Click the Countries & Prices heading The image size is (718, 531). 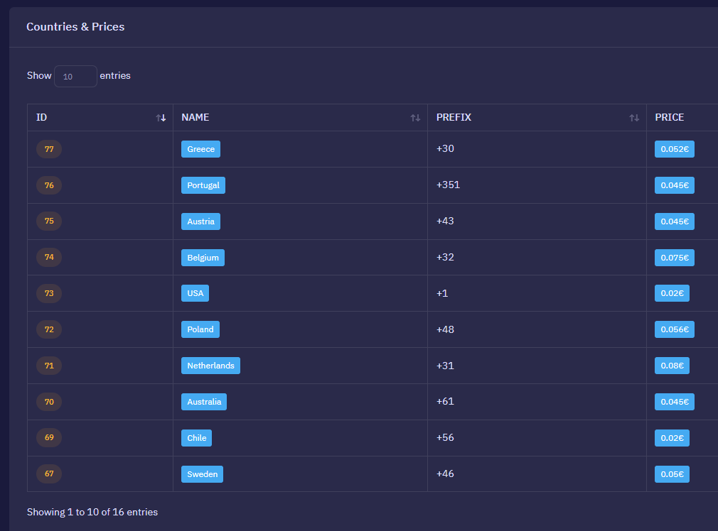point(75,27)
